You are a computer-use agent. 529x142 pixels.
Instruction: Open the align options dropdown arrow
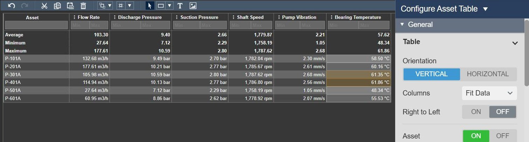click(130, 6)
